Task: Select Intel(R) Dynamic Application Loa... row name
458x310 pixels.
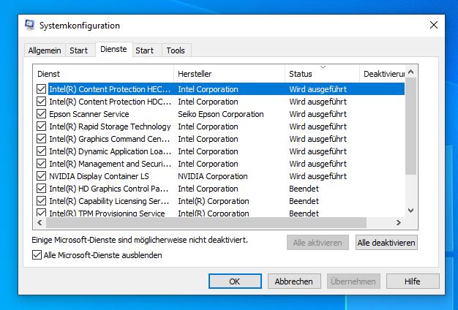Action: coord(110,151)
